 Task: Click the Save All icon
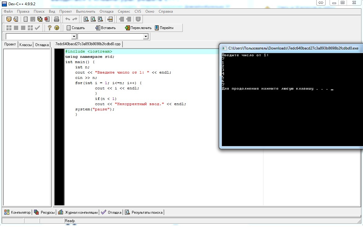point(40,19)
